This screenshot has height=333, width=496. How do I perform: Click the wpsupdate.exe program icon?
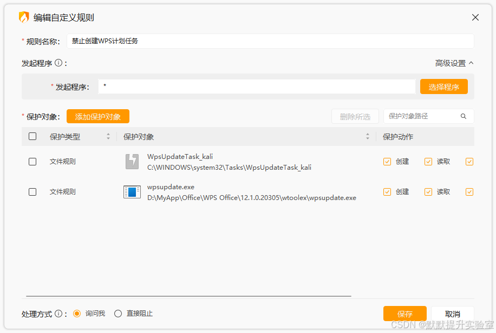[x=132, y=192]
